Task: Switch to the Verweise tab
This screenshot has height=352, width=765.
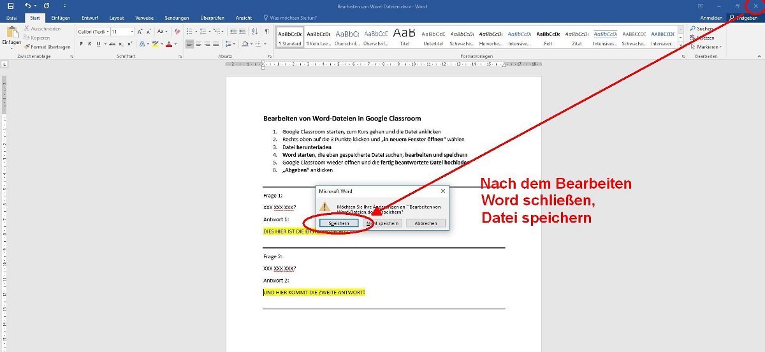Action: point(144,18)
